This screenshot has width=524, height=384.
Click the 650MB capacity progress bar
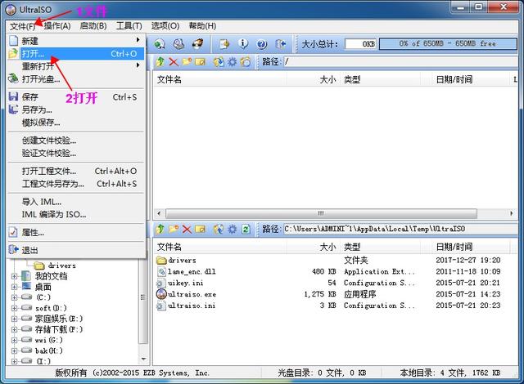pyautogui.click(x=448, y=43)
